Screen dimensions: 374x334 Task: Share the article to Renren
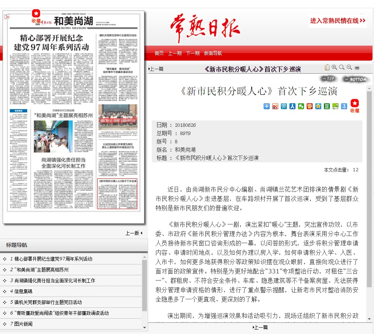(x=292, y=106)
